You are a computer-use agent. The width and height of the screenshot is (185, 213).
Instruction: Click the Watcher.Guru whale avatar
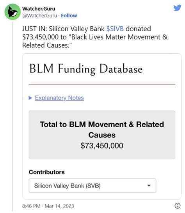12,12
